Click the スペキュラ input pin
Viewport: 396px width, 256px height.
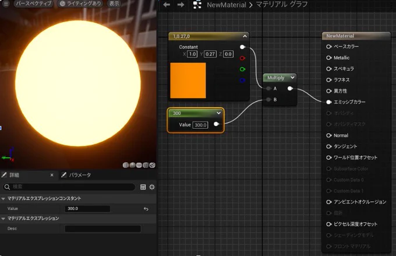[x=328, y=69]
